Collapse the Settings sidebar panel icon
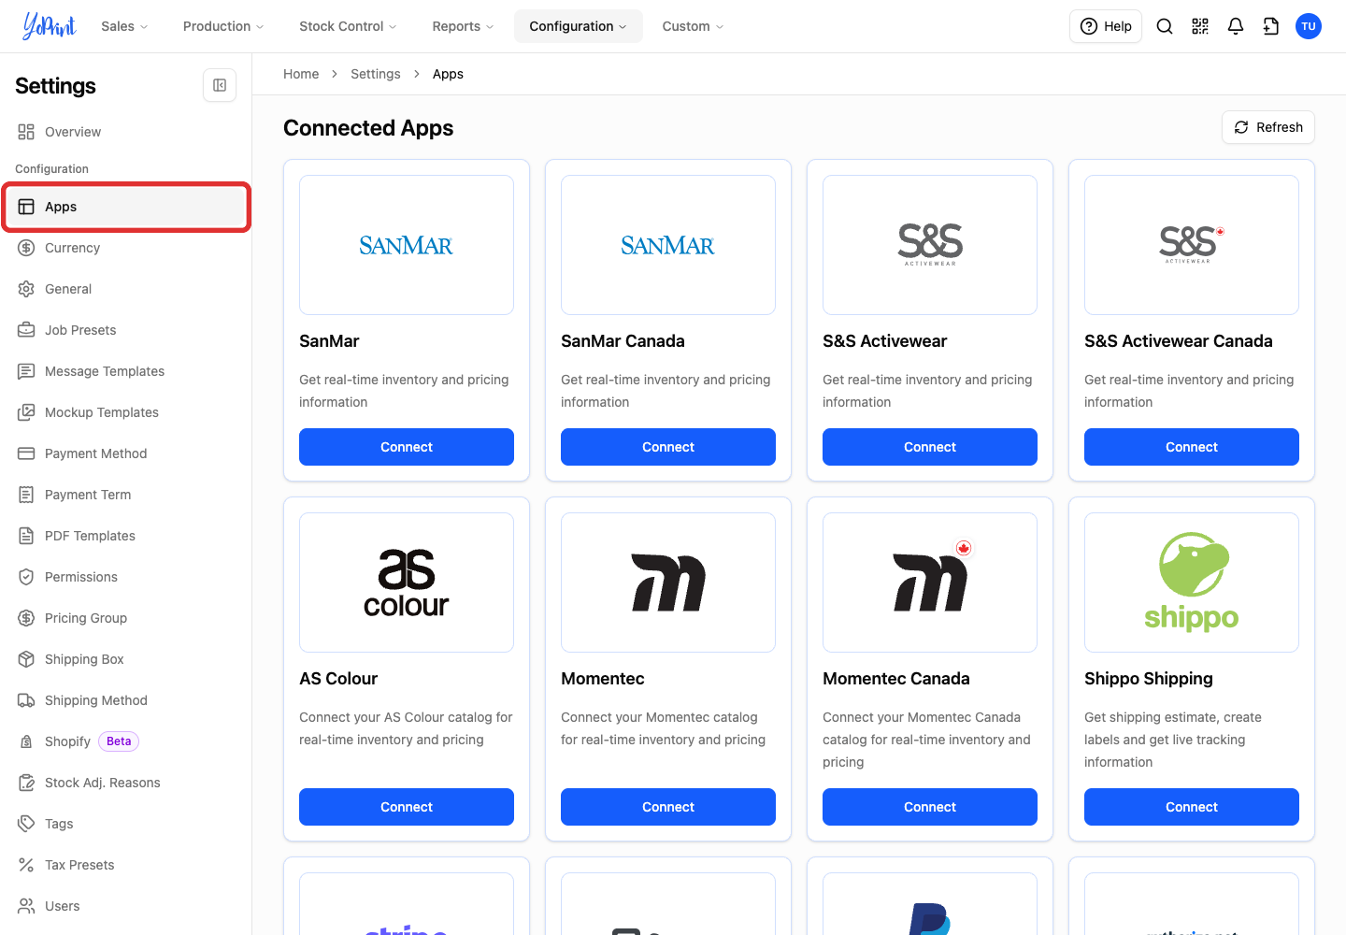 pos(220,85)
